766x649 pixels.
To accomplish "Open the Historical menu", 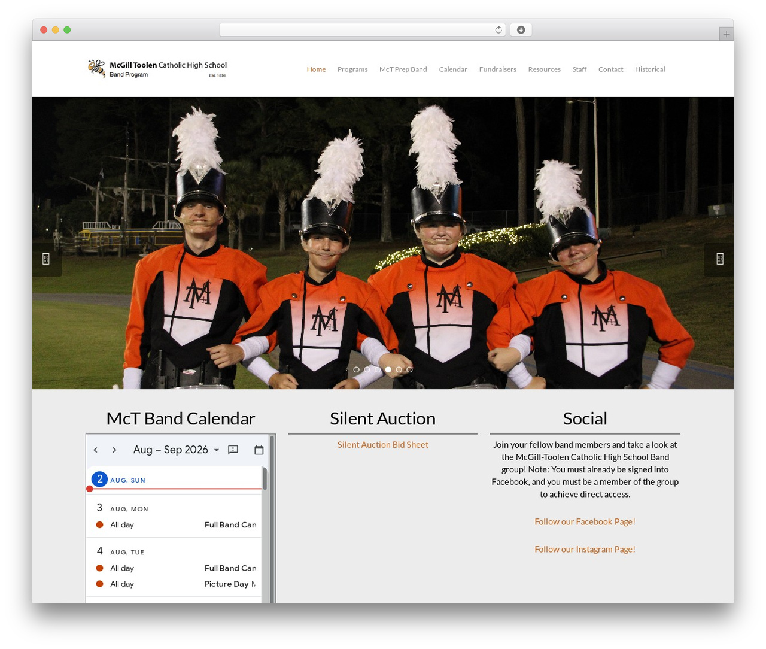I will (x=650, y=69).
